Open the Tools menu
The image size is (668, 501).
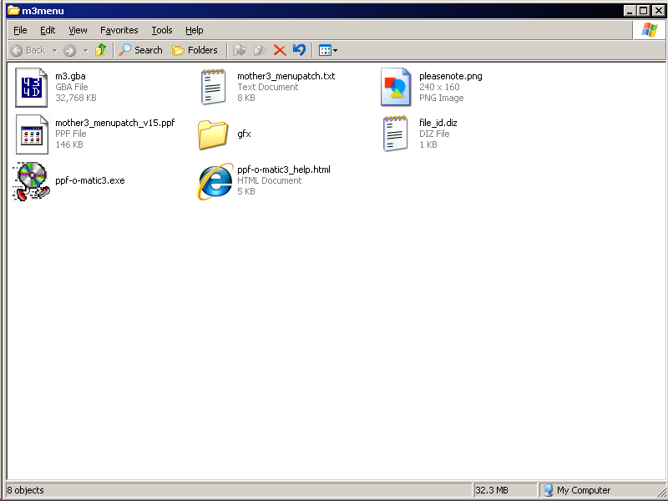coord(162,30)
